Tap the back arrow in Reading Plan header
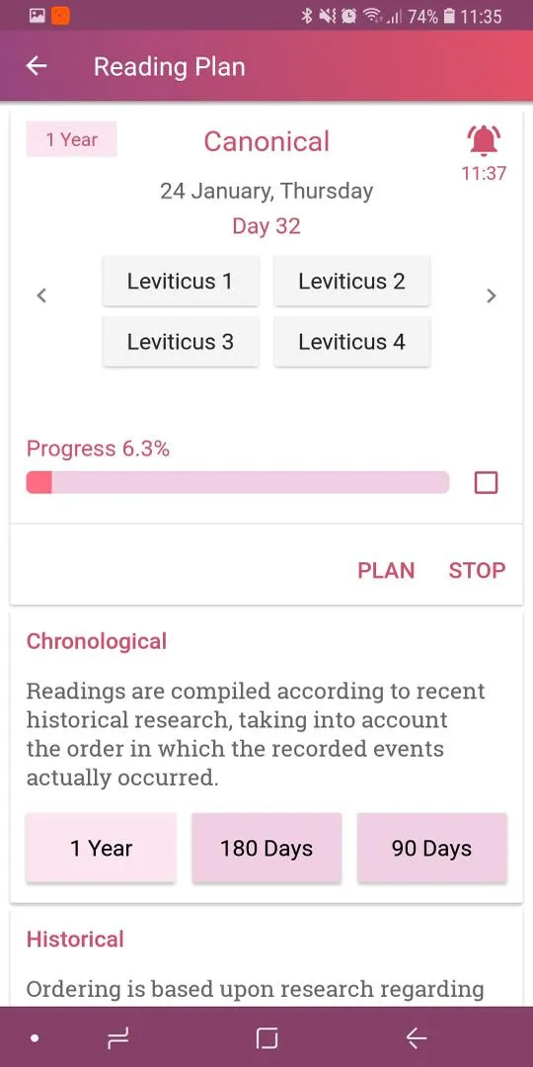 tap(37, 66)
